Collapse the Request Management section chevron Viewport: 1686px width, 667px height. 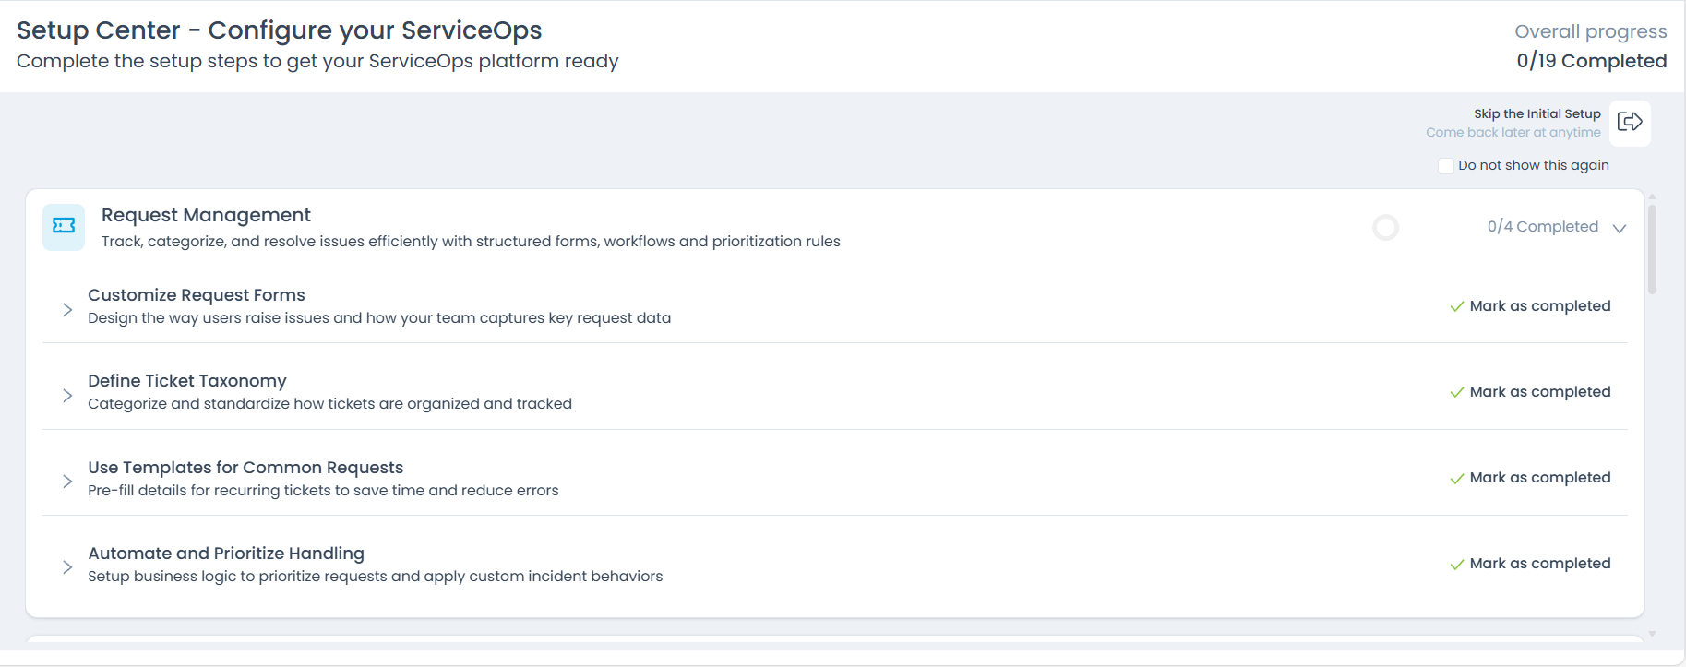[x=1620, y=228]
